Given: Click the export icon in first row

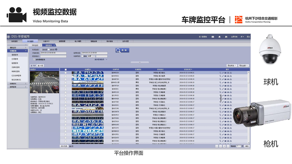Looking at the screenshot, I should (x=231, y=73).
